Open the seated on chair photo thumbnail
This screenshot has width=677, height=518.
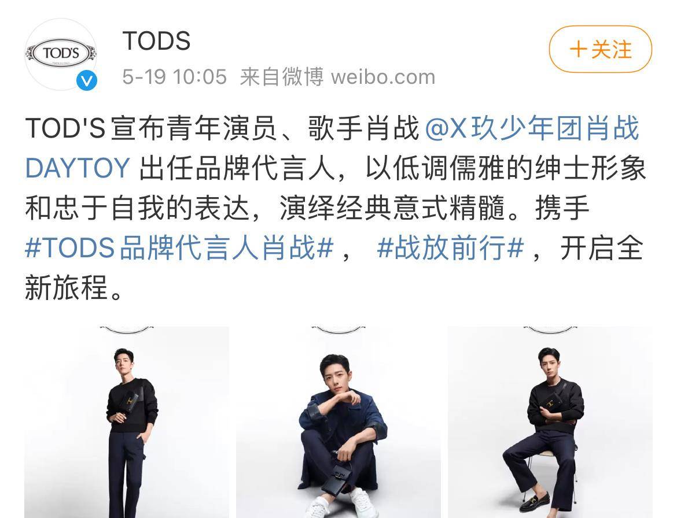click(550, 422)
